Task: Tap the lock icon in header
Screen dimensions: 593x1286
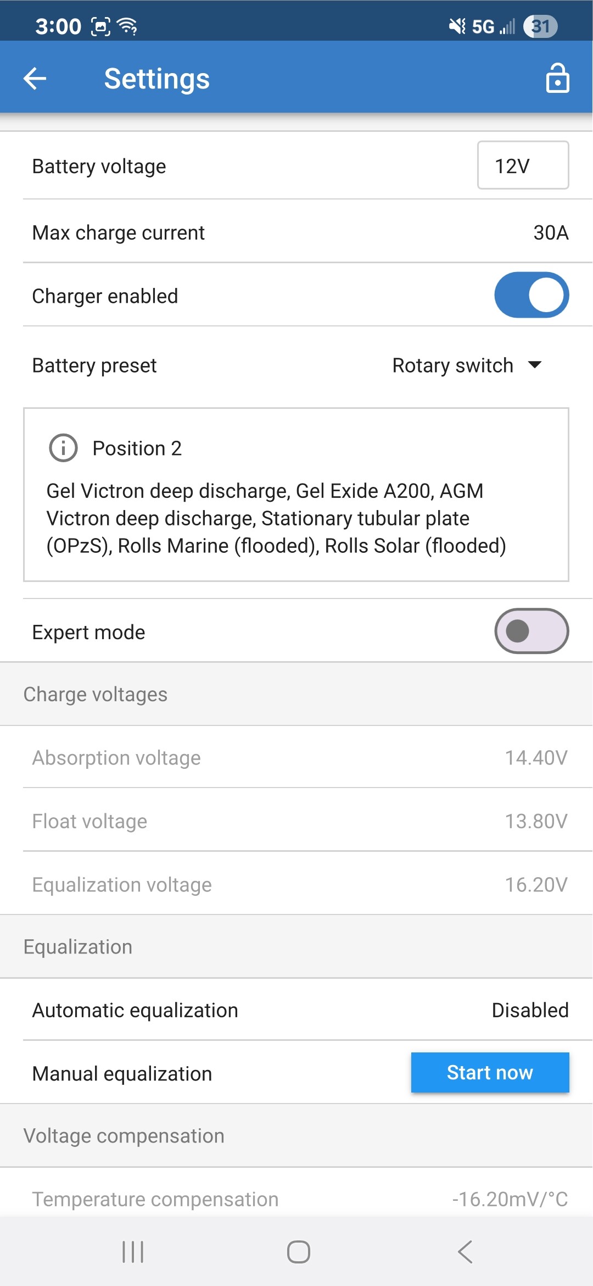Action: click(557, 78)
